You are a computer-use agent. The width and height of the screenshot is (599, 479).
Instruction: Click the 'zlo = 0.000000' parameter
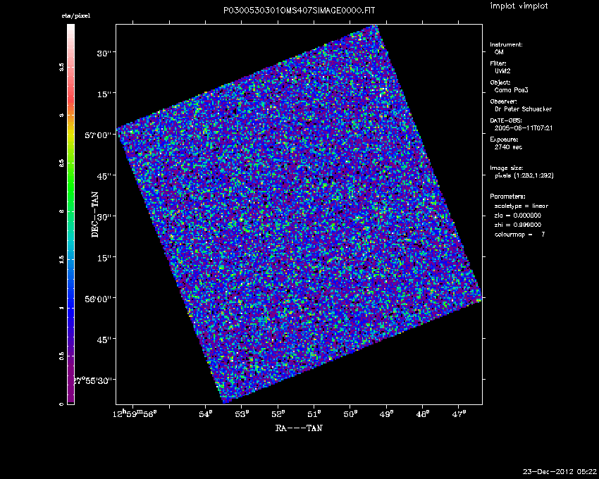click(x=518, y=216)
